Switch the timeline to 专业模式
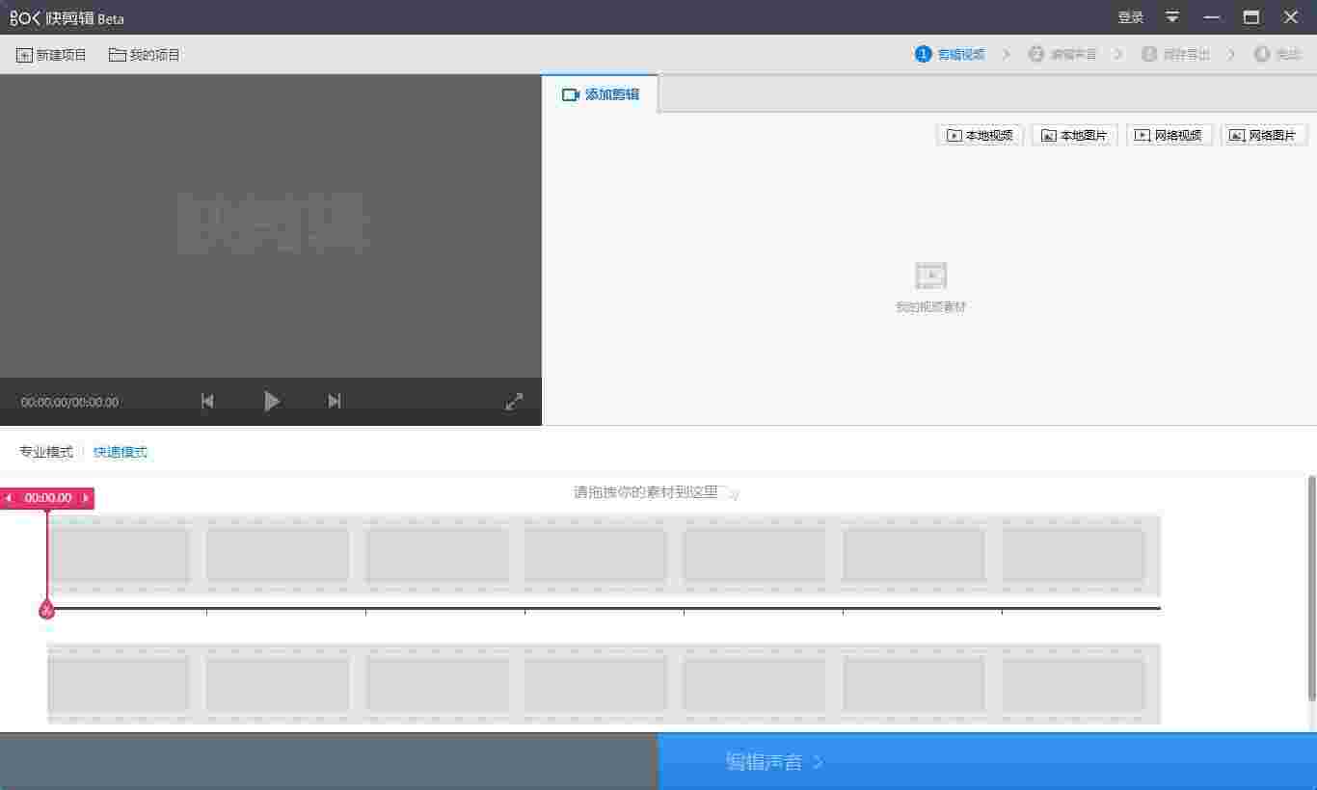Image resolution: width=1317 pixels, height=790 pixels. (x=45, y=452)
